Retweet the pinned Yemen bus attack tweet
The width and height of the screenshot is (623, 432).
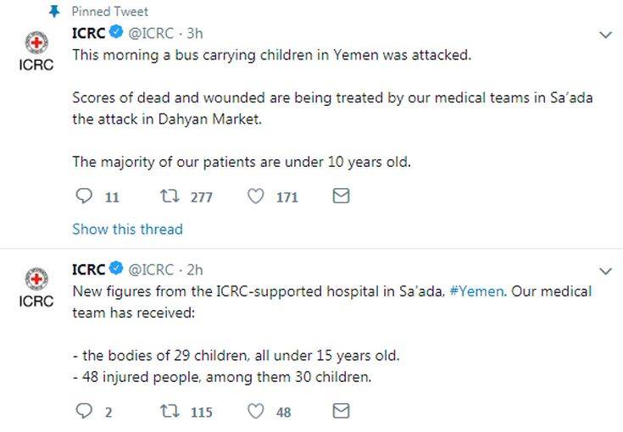(169, 197)
